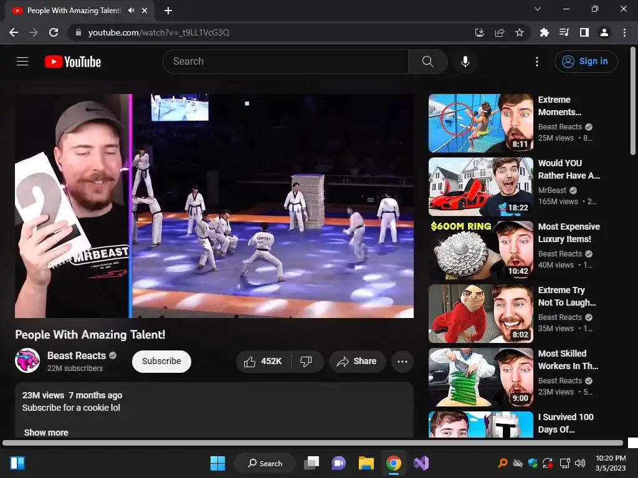Open Visual Studio on taskbar
The image size is (638, 478).
coord(421,463)
